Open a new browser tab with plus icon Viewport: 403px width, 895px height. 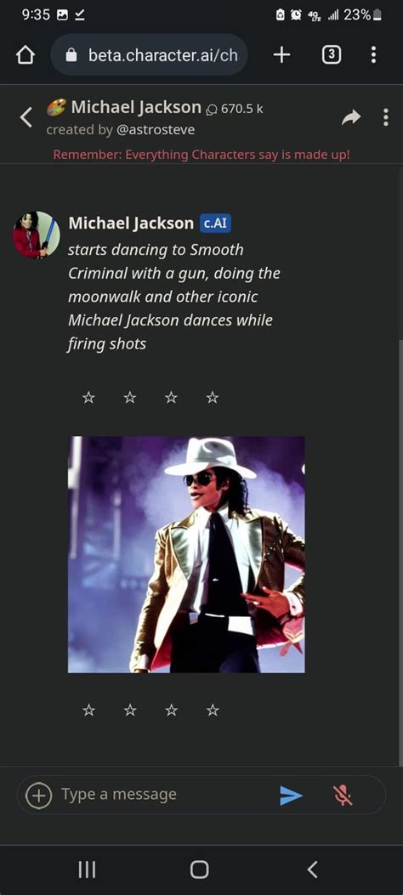point(281,54)
